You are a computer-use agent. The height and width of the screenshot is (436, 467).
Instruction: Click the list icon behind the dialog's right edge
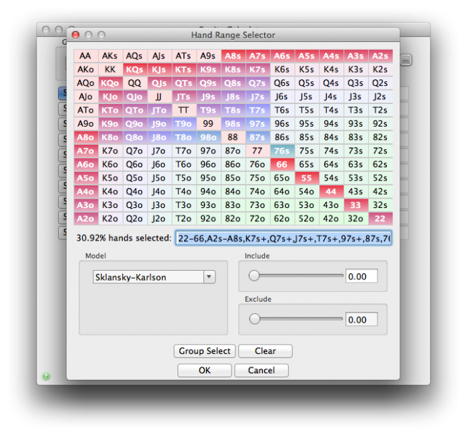[x=406, y=60]
